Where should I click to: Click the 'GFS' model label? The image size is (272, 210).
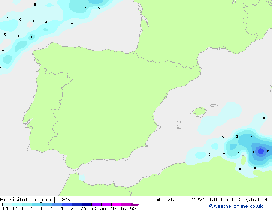pos(64,200)
